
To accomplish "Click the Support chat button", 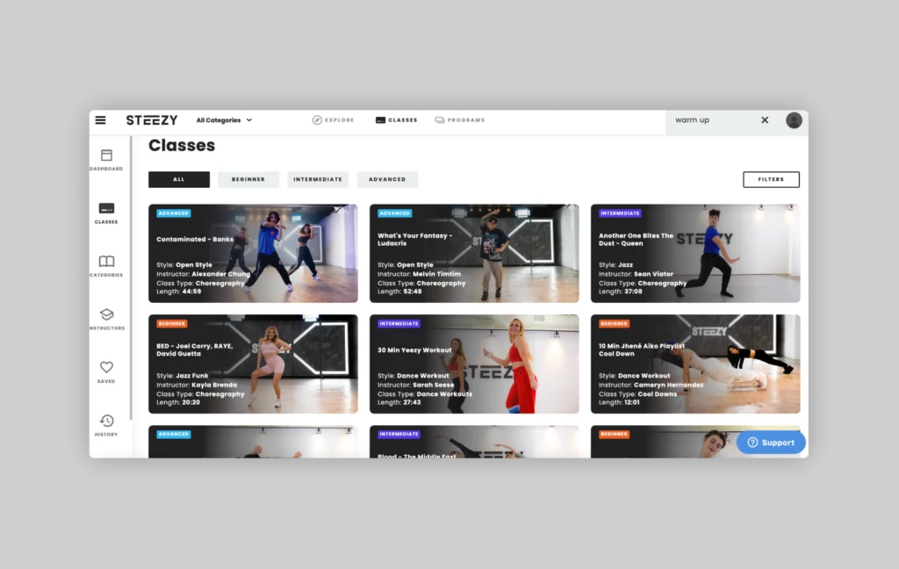I will (771, 443).
